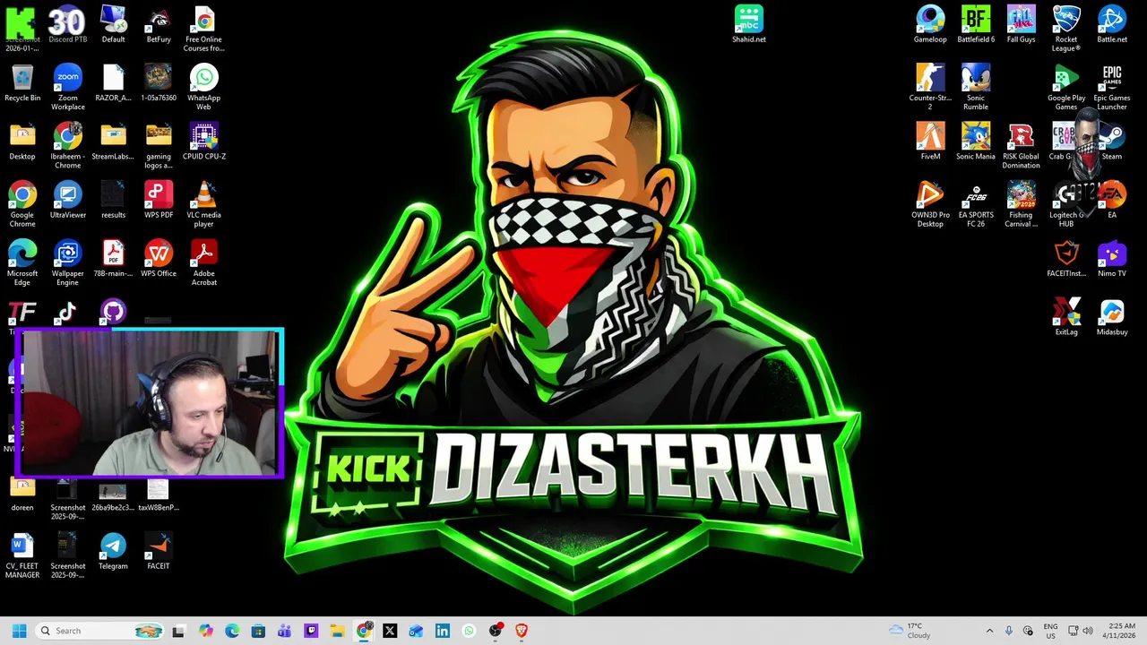Image resolution: width=1147 pixels, height=645 pixels.
Task: Open the FACEITInst desktop icon
Action: [x=1066, y=258]
